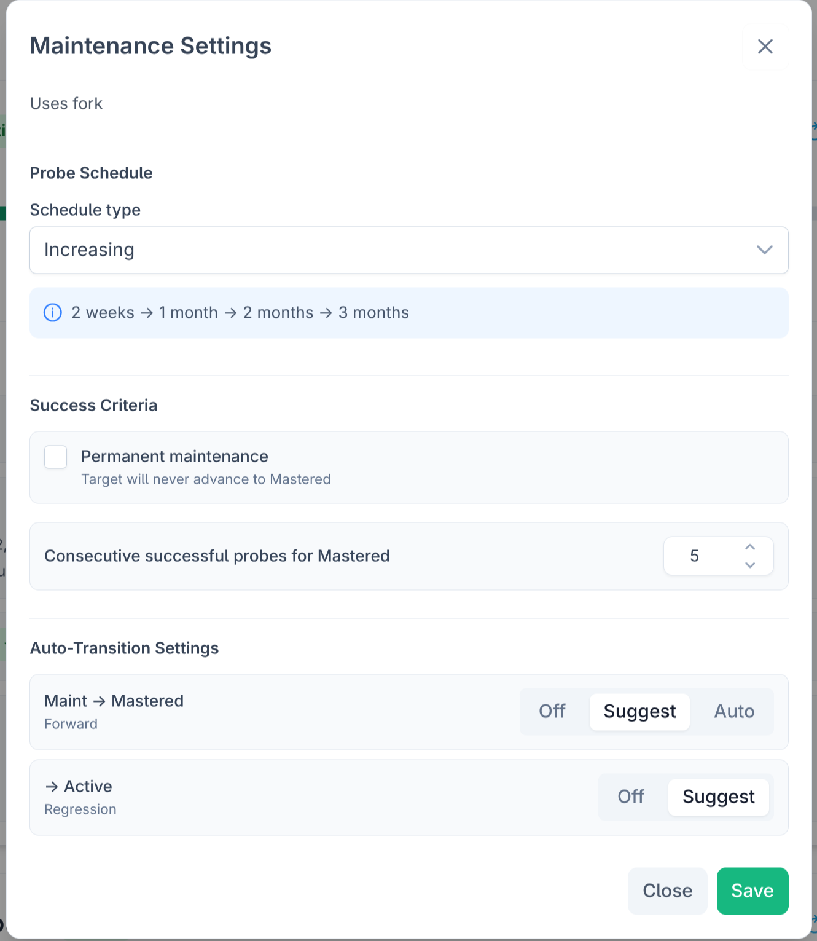The width and height of the screenshot is (817, 941).
Task: Click the info icon beside schedule intervals
Action: (53, 313)
